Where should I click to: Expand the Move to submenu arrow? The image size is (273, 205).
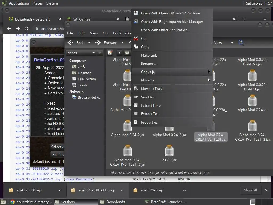click(209, 80)
